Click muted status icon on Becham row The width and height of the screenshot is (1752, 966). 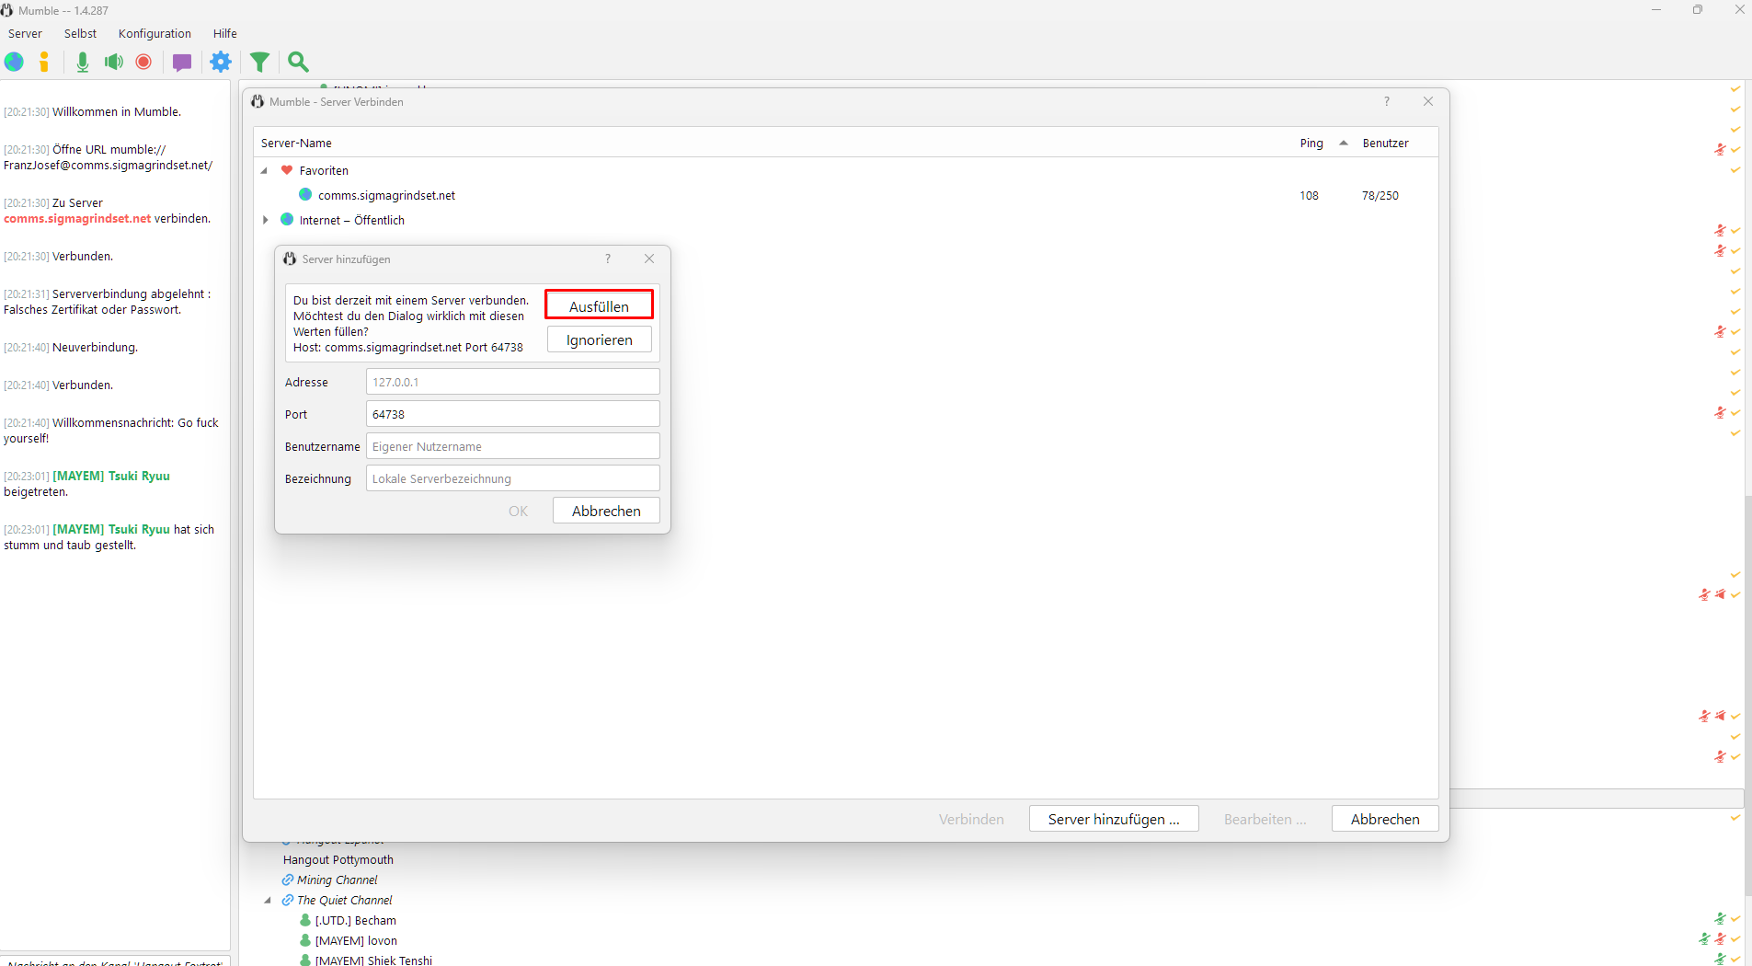click(1720, 918)
